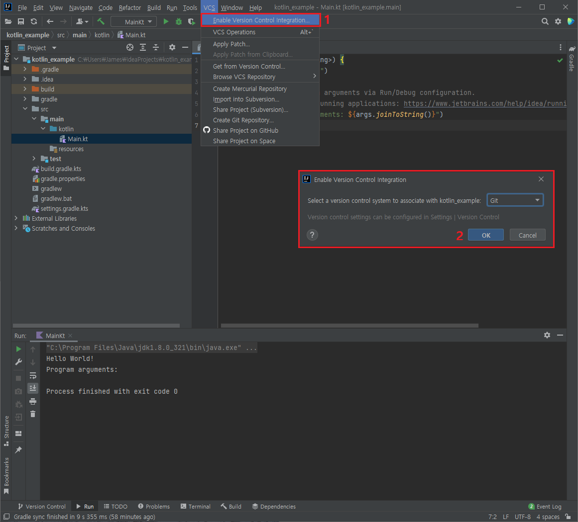The height and width of the screenshot is (522, 578).
Task: Open the jetbrains.com help link in editor
Action: coord(485,103)
